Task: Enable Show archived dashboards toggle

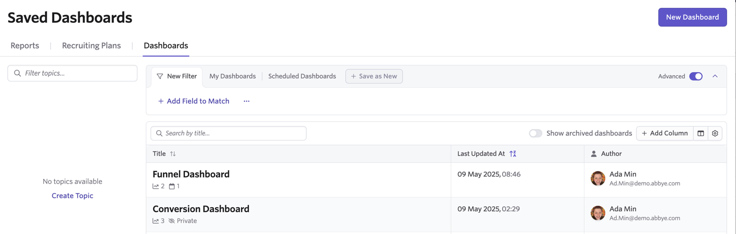Action: 536,133
